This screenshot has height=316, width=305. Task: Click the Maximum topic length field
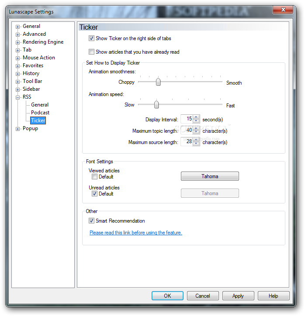point(187,130)
